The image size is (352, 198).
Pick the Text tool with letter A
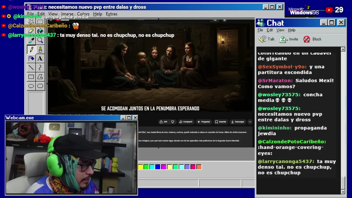point(40,59)
